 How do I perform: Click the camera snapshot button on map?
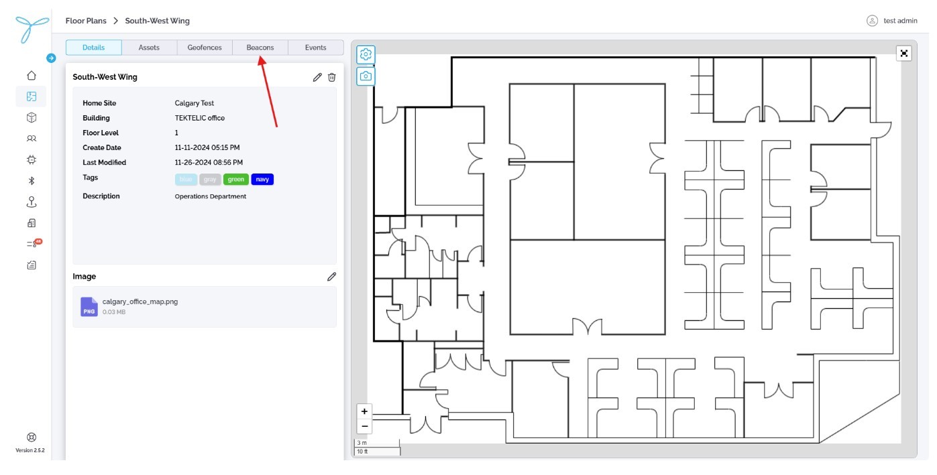click(x=366, y=76)
